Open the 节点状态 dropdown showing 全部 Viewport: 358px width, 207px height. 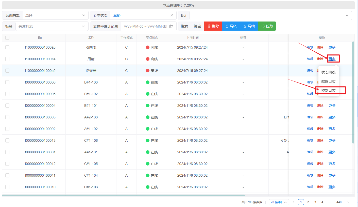[x=143, y=15]
